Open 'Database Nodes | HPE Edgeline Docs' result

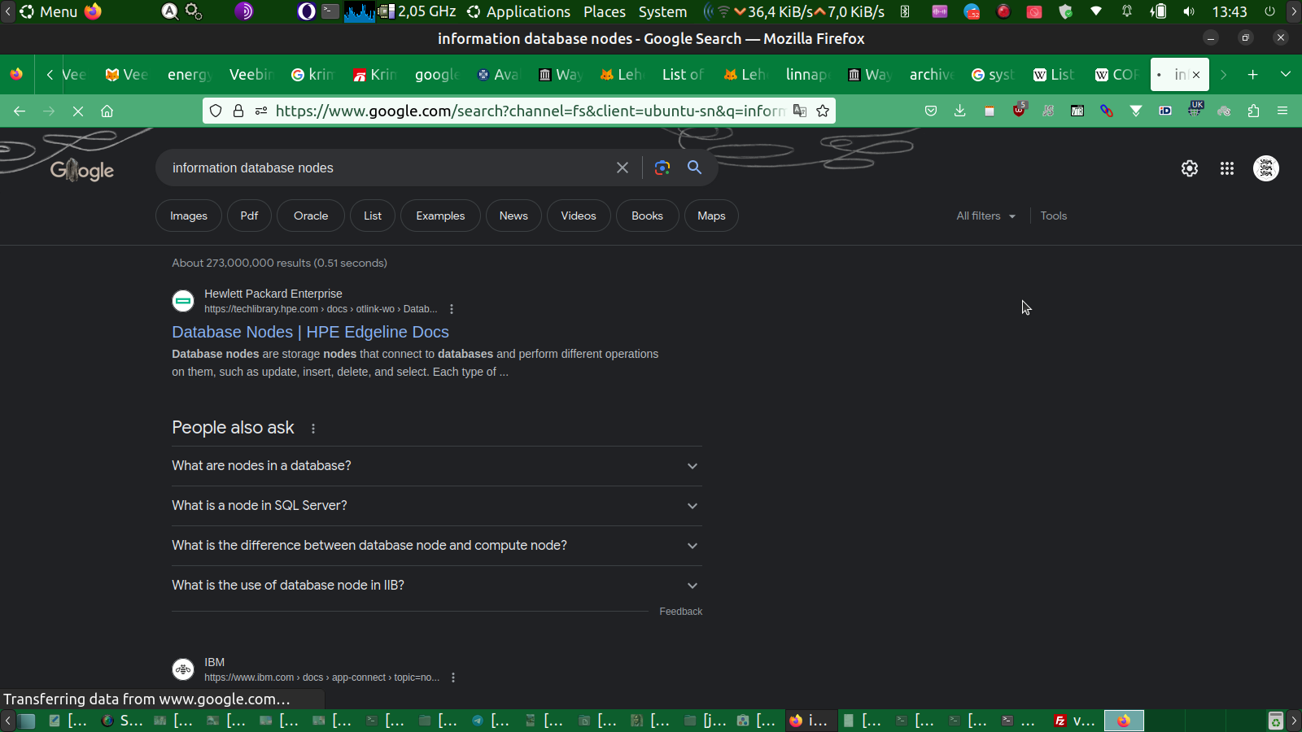(x=310, y=332)
